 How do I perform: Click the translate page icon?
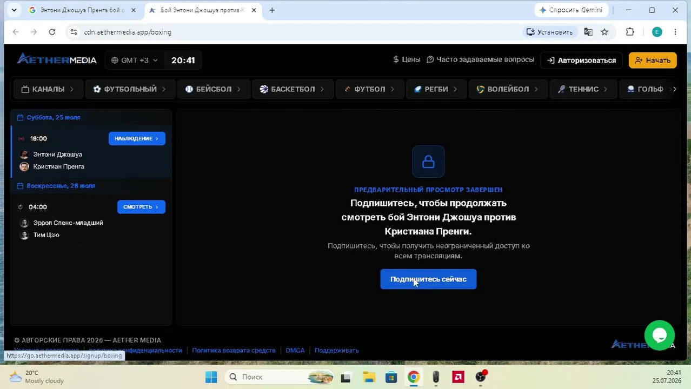[588, 32]
